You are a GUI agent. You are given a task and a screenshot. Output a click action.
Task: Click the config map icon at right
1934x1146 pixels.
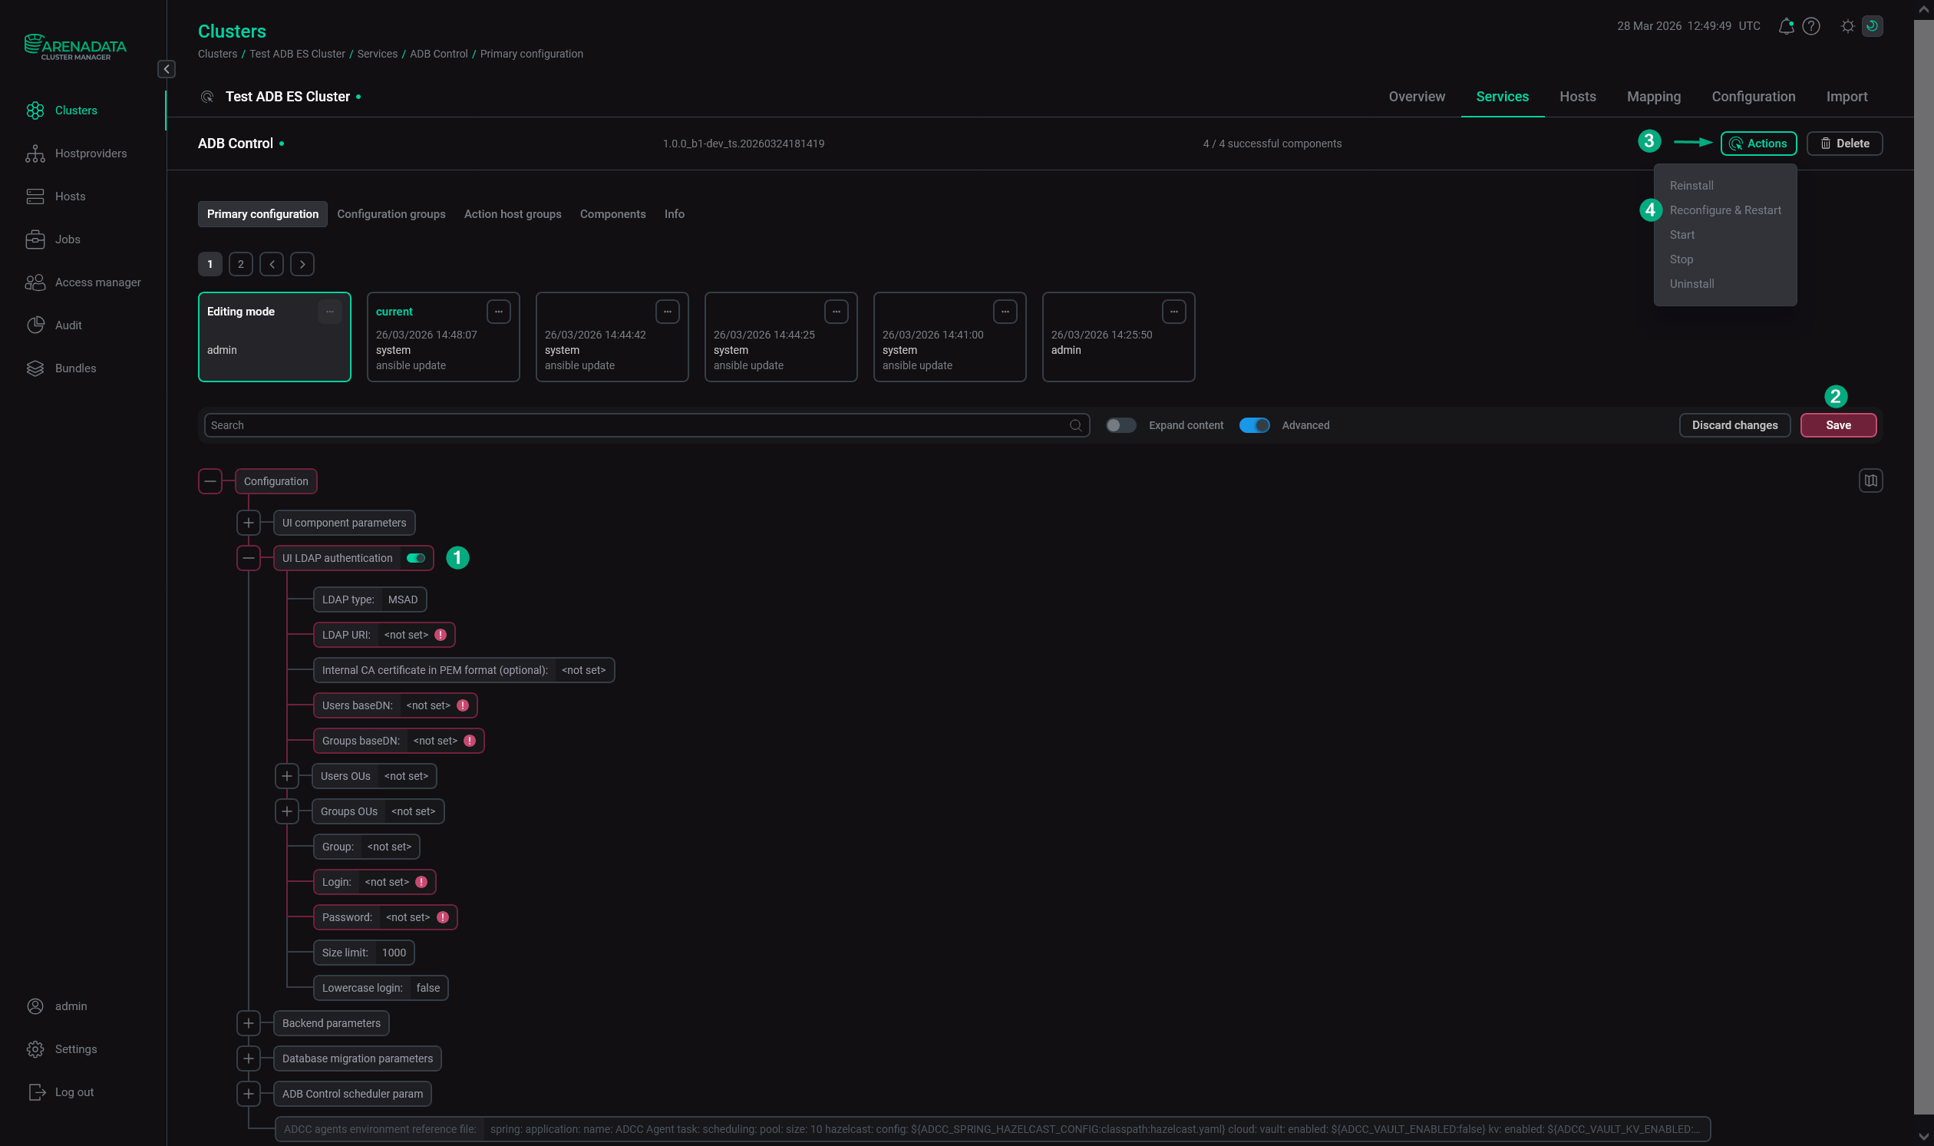[1870, 481]
